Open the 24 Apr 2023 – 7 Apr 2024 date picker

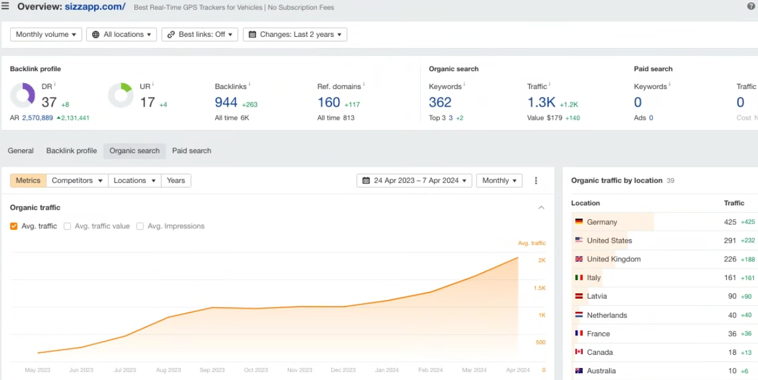point(415,181)
